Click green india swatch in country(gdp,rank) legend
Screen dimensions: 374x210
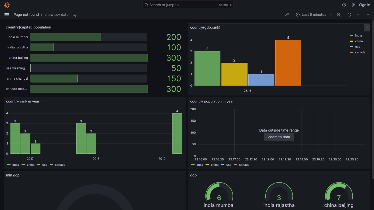point(352,36)
